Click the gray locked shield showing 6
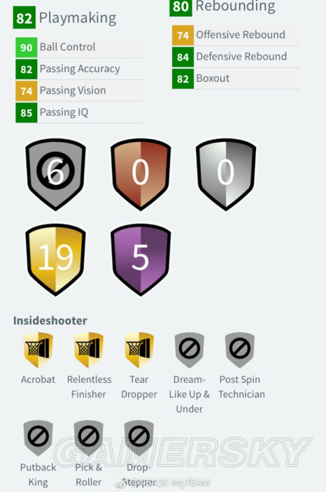The width and height of the screenshot is (326, 492). 56,174
